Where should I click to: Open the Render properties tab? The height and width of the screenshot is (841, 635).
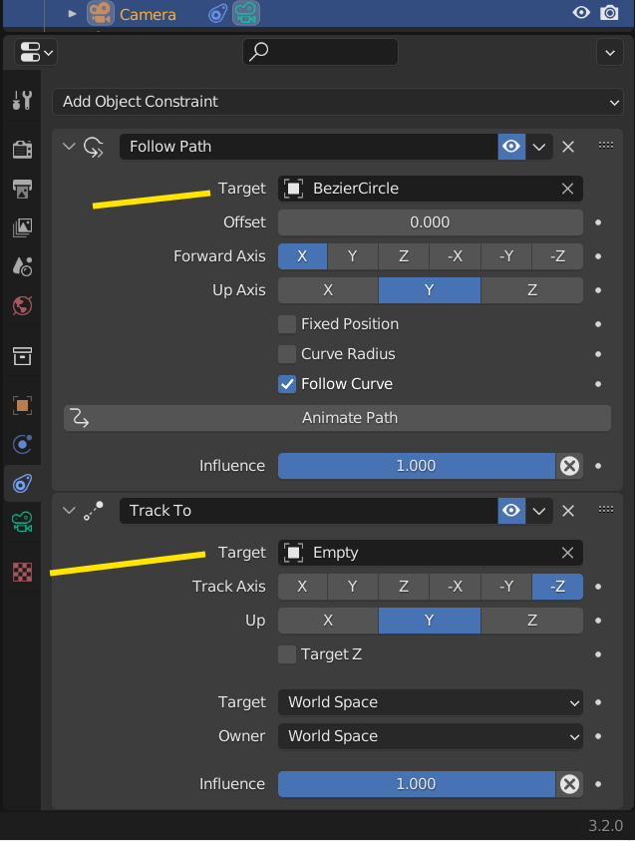22,150
